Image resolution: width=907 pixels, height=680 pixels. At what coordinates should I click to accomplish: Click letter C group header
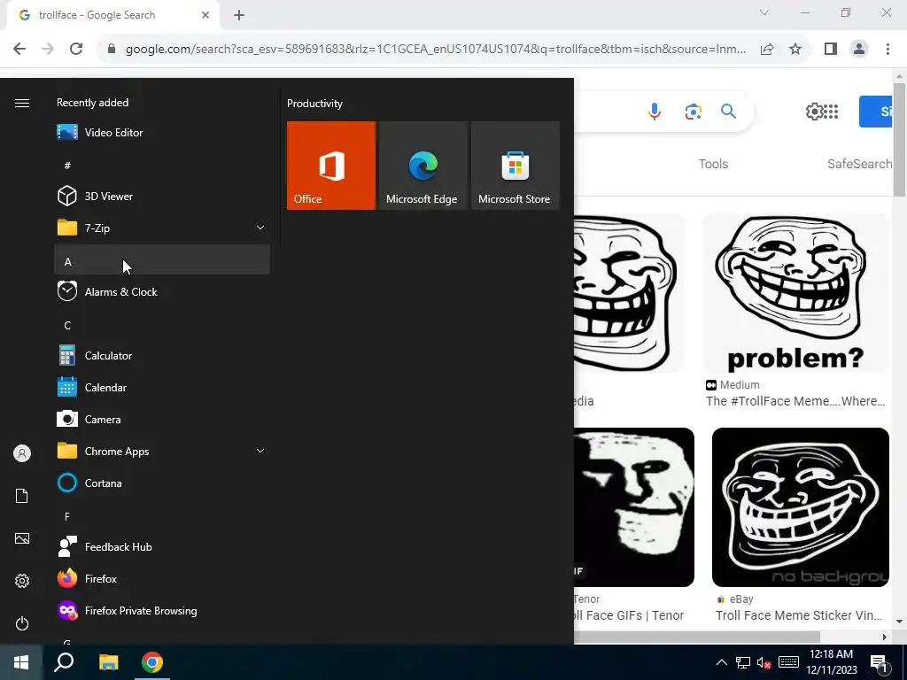tap(162, 326)
